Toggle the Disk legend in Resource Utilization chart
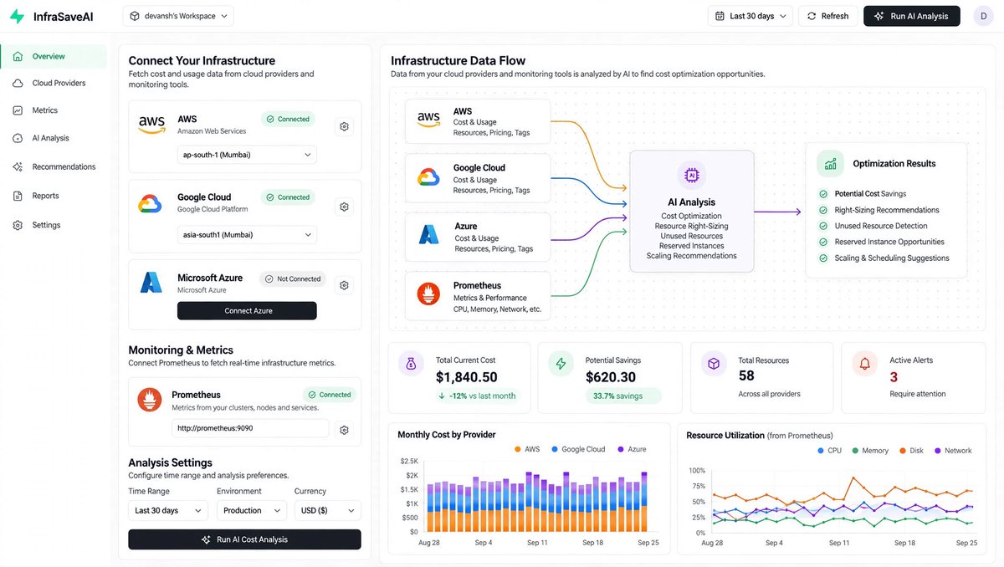1004x567 pixels. click(911, 451)
